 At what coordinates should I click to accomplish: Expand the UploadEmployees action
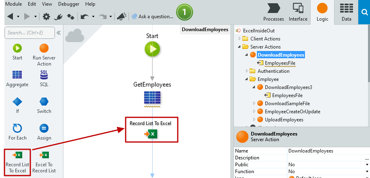click(x=254, y=120)
